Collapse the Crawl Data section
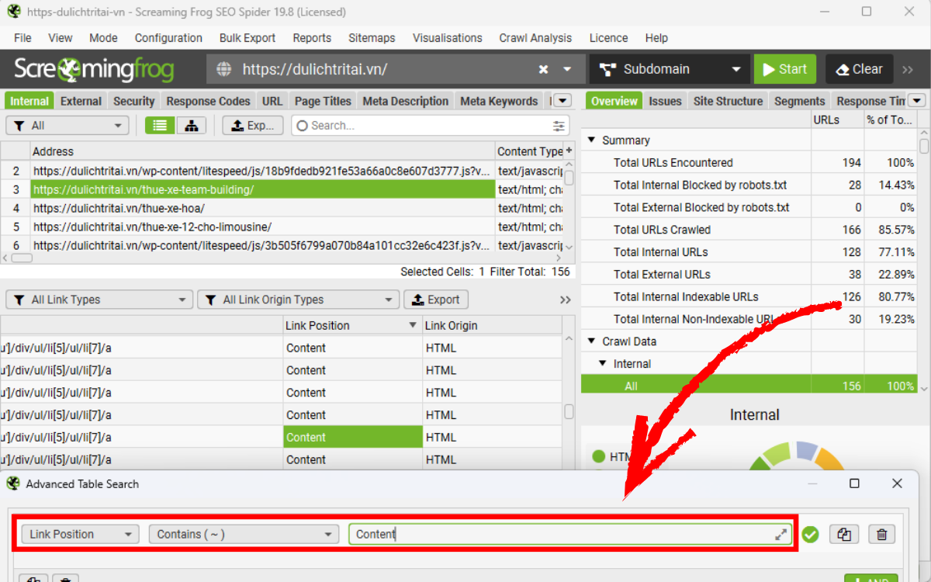 592,341
